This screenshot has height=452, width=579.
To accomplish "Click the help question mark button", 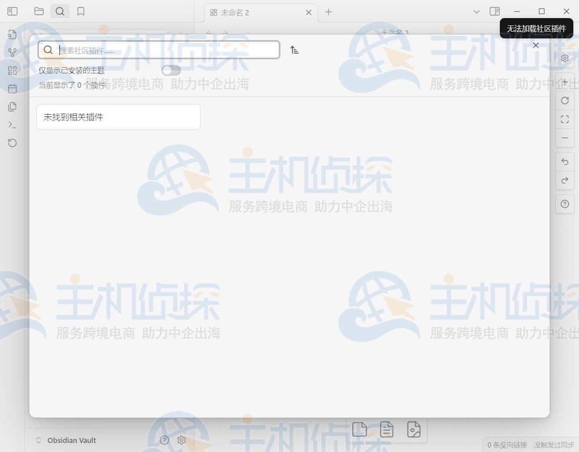I will coord(564,204).
